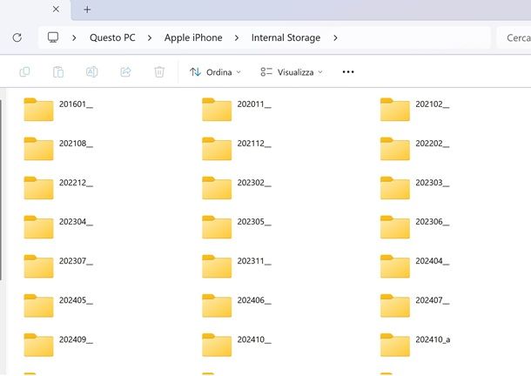Select folder 202011__ icon

pos(217,110)
